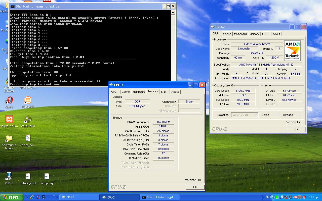Click the Code Name field Lancaster
The width and height of the screenshot is (322, 201).
tap(244, 49)
